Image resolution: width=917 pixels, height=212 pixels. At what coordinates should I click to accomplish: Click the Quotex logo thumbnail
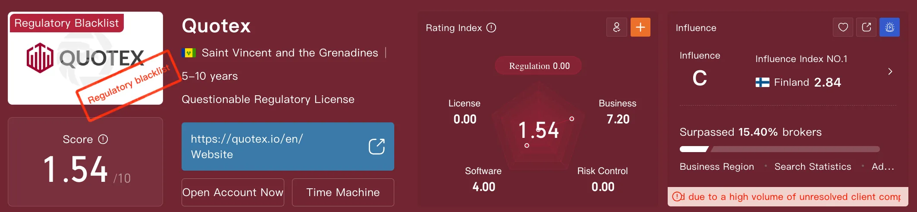pyautogui.click(x=85, y=58)
